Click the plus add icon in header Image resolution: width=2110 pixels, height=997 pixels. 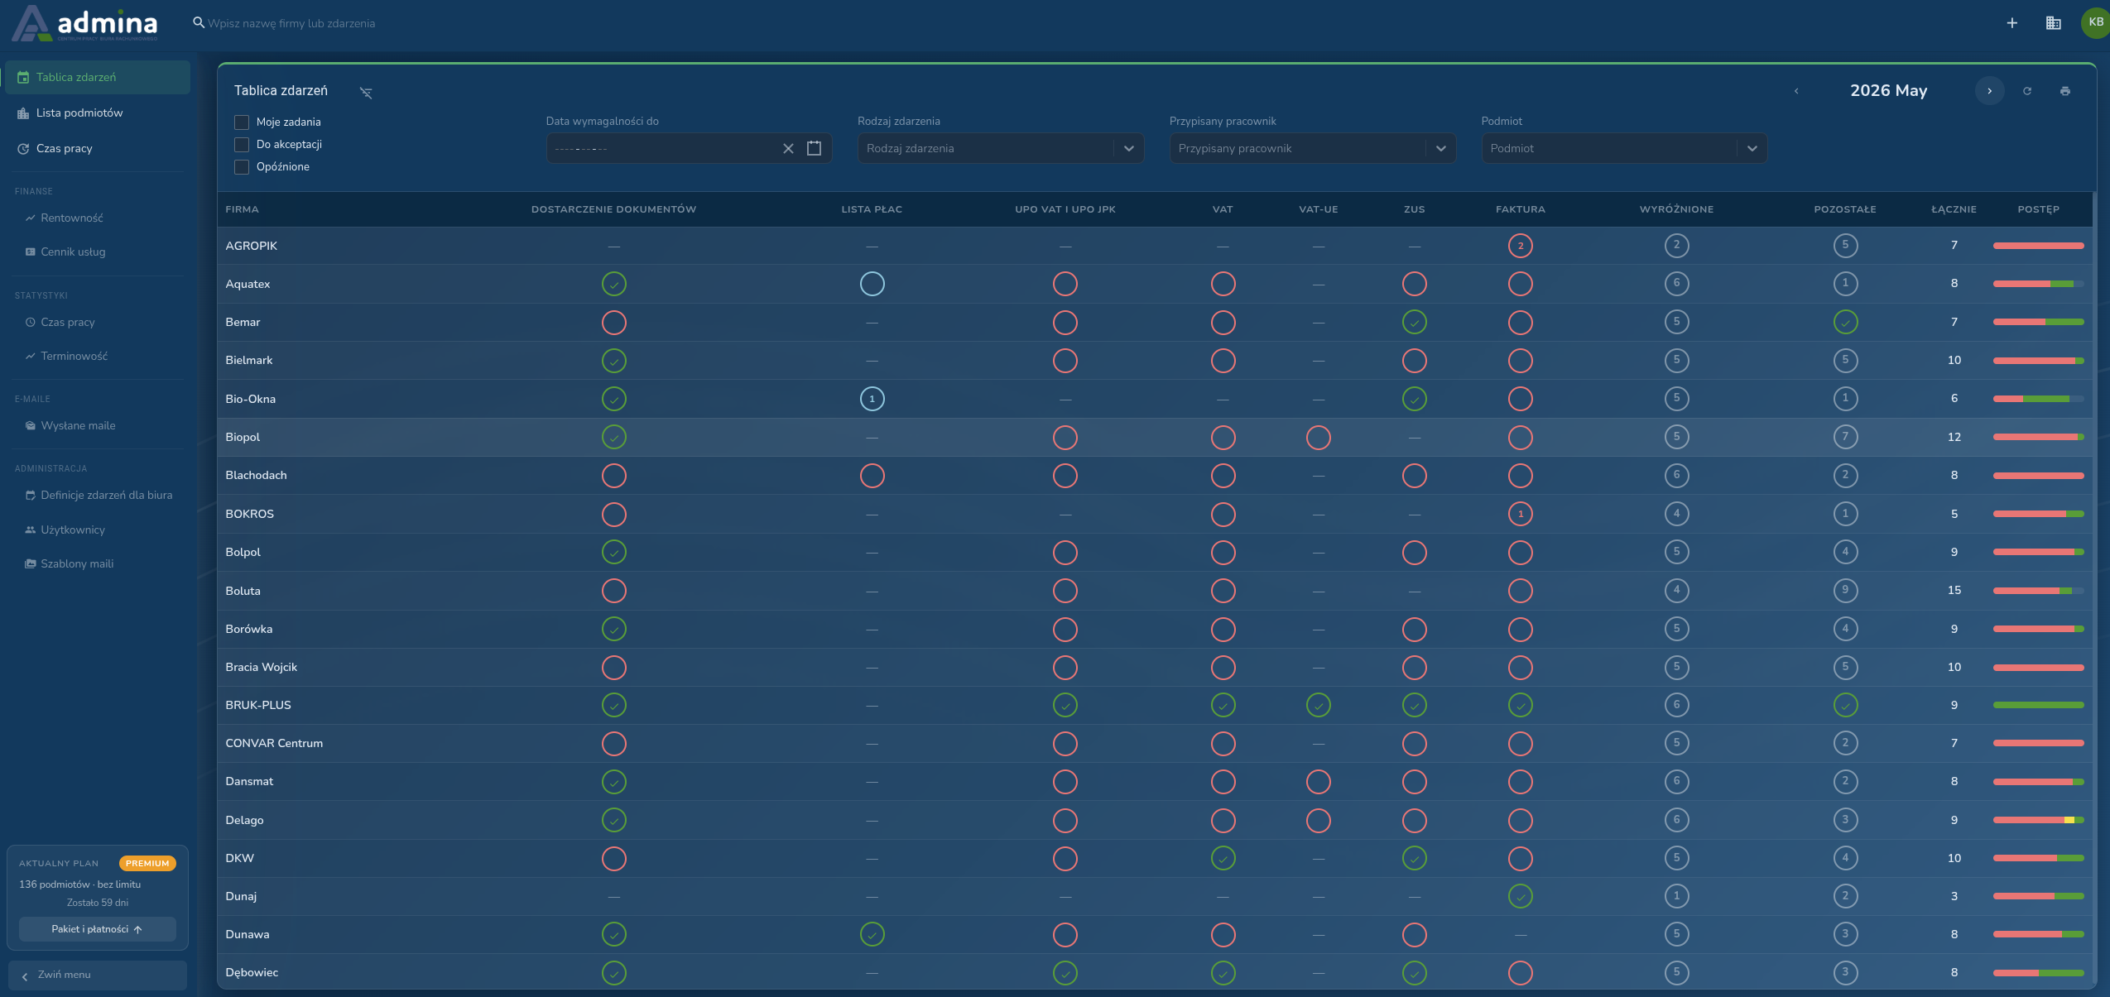pos(2012,23)
